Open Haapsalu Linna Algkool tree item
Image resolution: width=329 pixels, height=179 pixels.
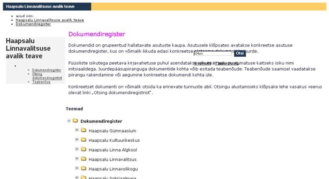[113, 150]
